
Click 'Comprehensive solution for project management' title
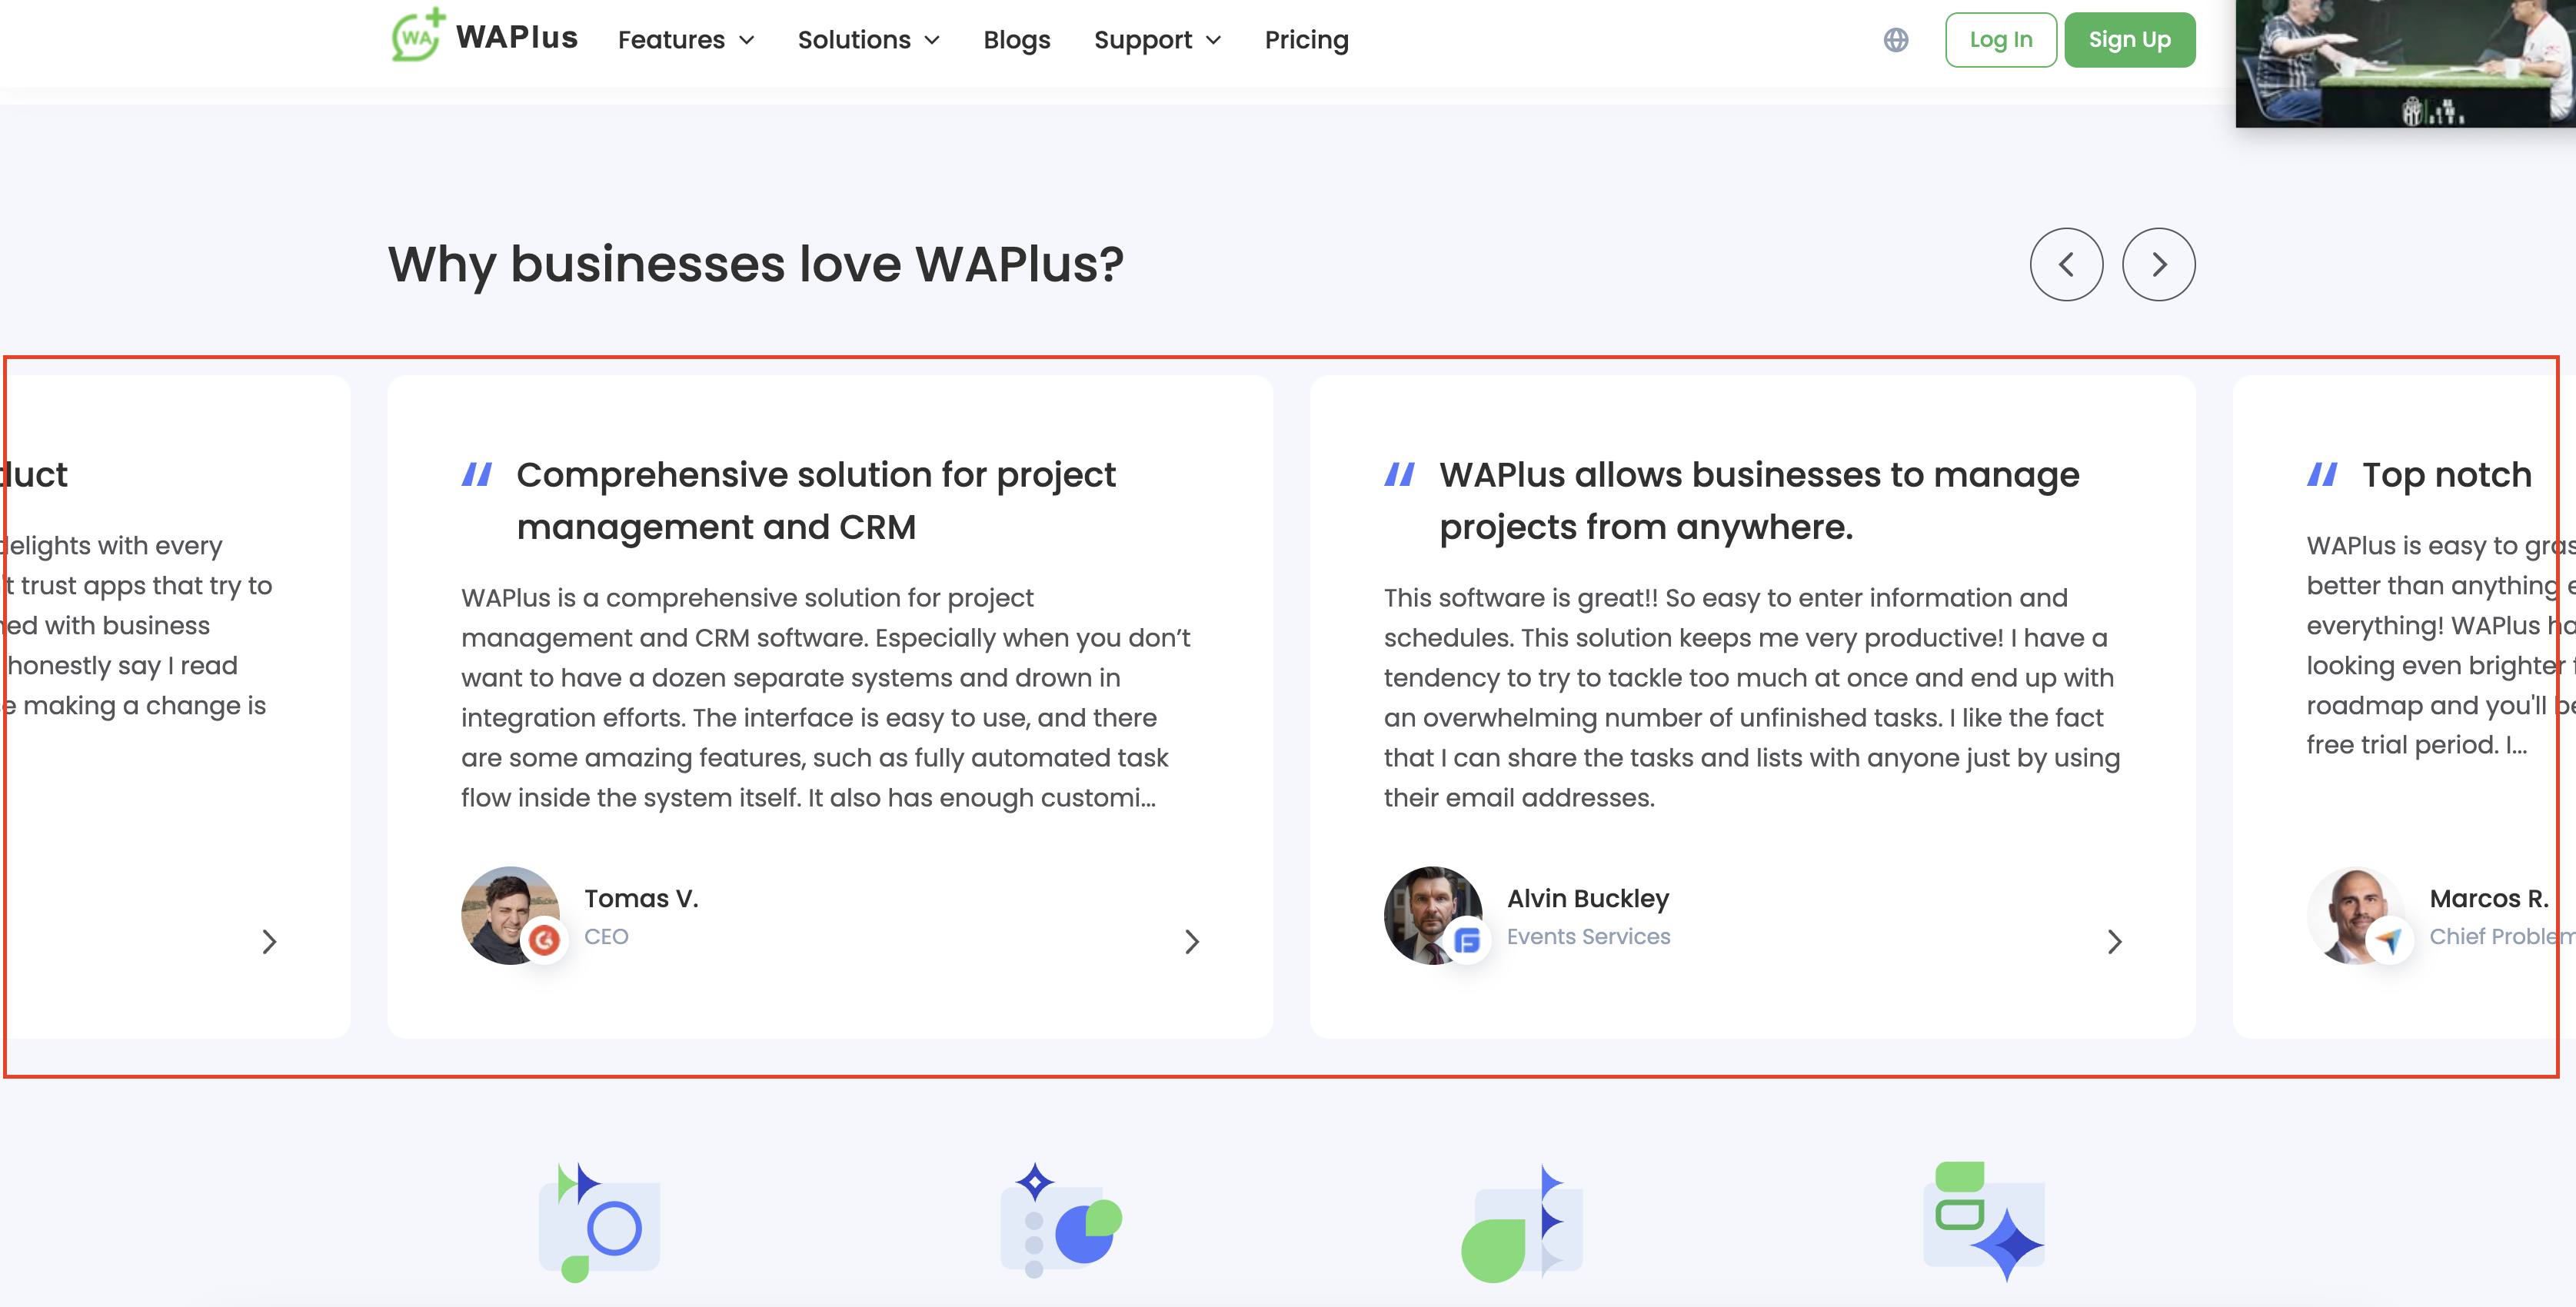(815, 500)
